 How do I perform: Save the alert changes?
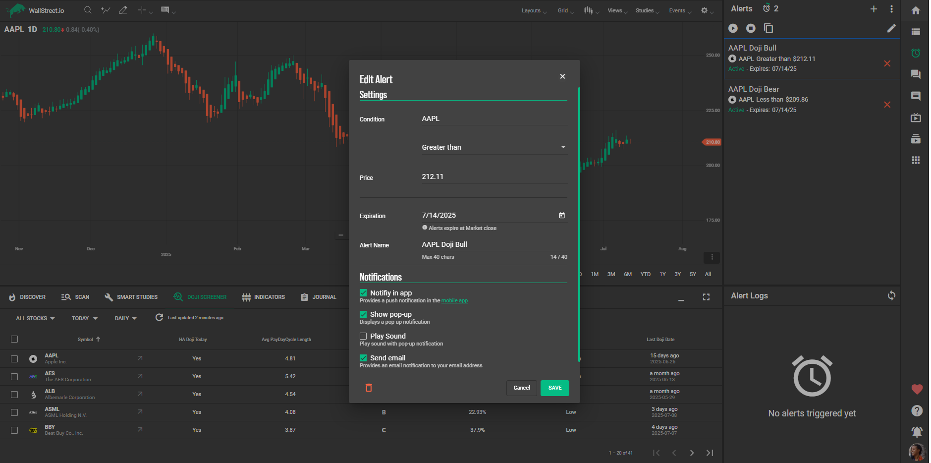555,388
